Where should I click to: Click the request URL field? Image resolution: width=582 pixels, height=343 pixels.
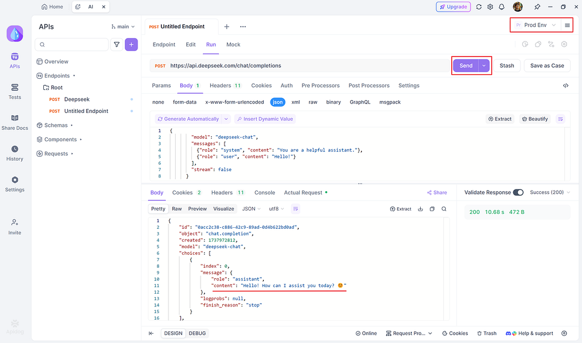point(300,66)
